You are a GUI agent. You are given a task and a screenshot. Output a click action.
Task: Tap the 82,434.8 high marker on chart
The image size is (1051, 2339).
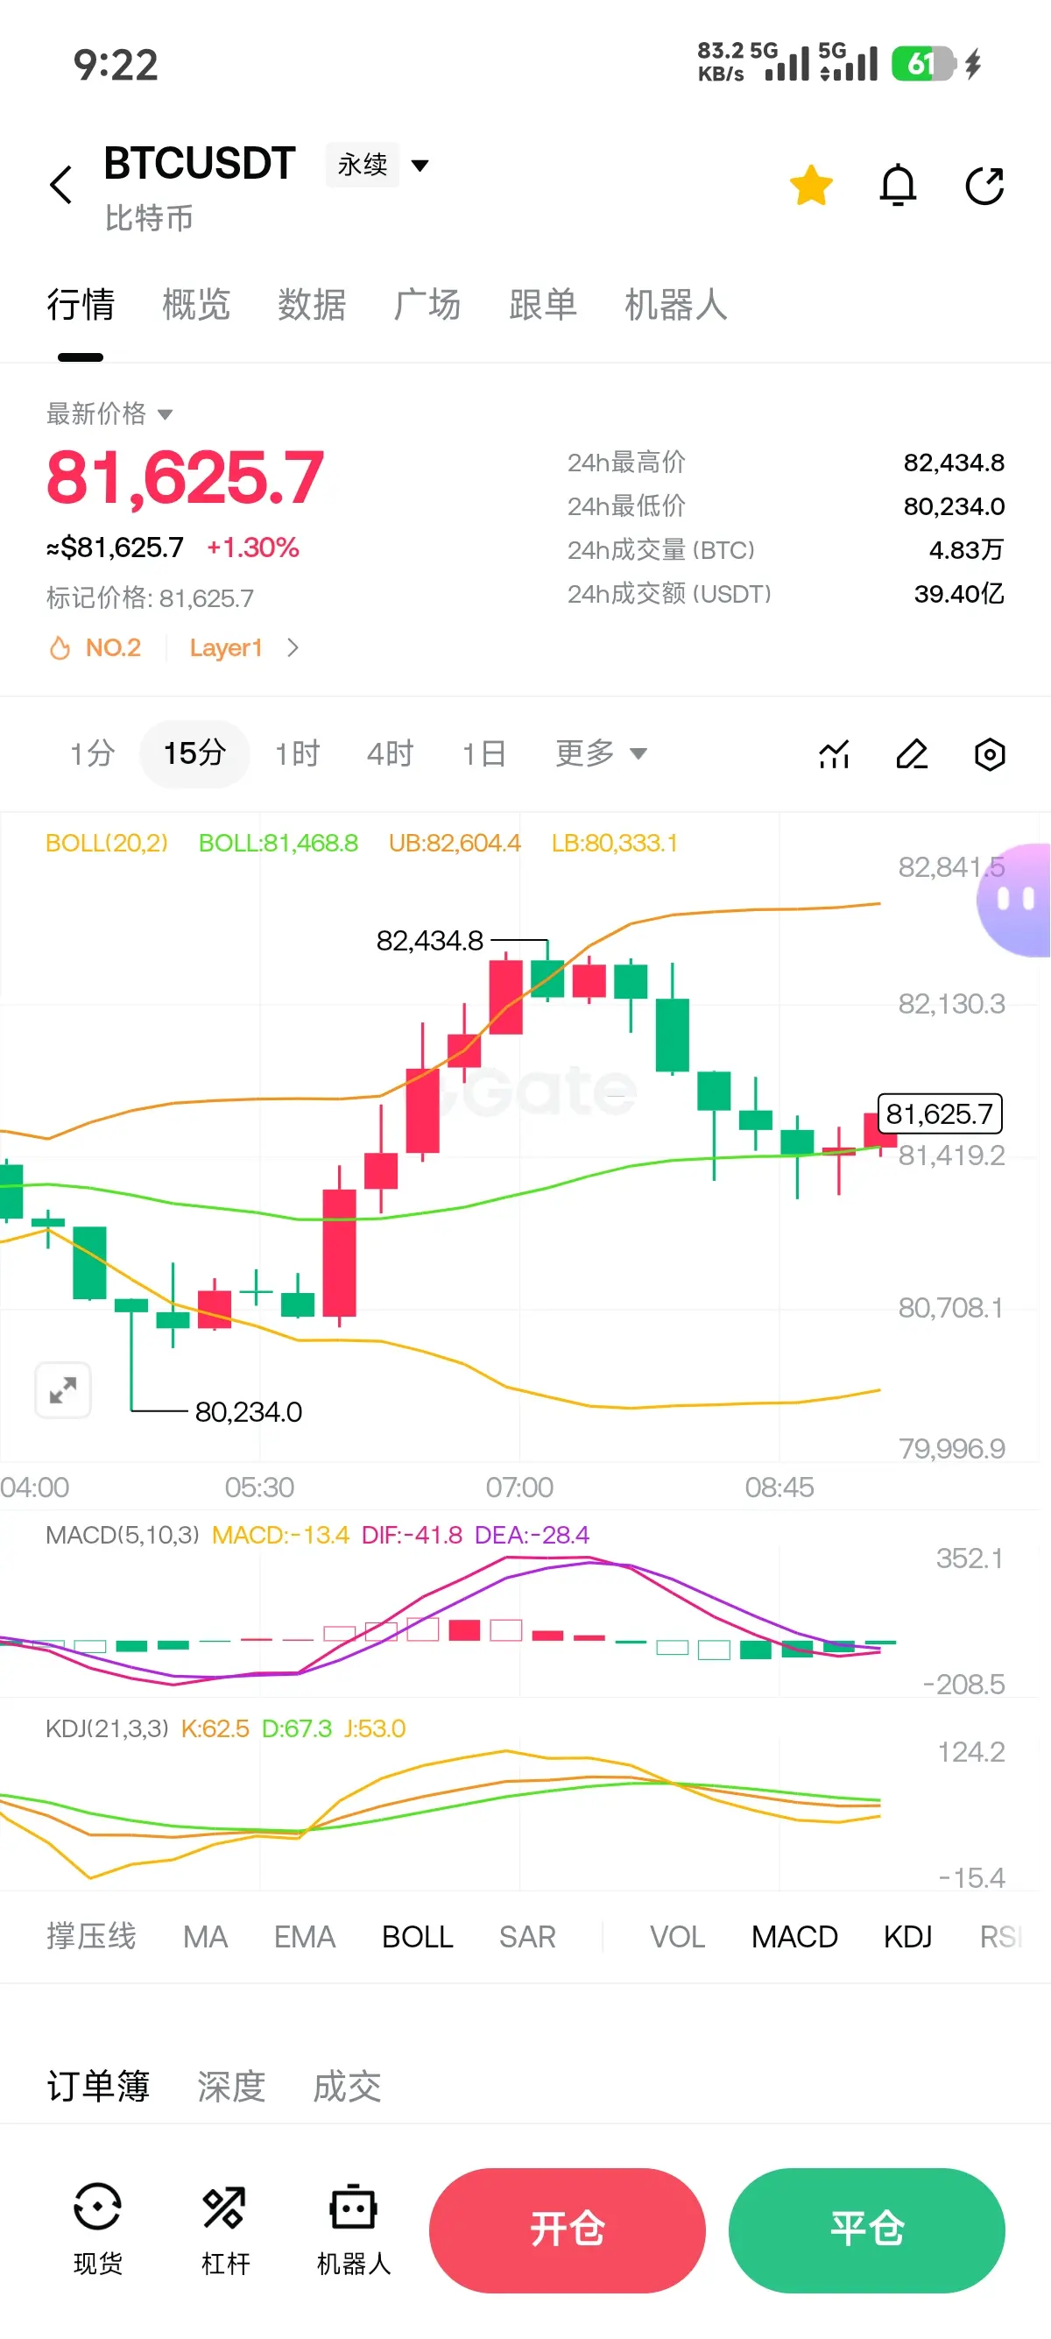pyautogui.click(x=429, y=941)
